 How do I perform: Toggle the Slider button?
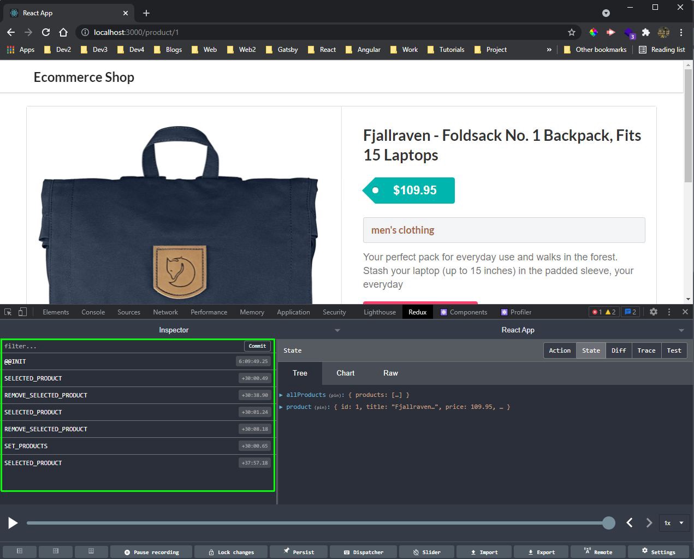tap(426, 552)
